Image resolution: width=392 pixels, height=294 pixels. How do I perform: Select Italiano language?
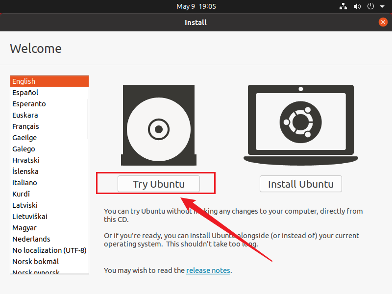(x=49, y=182)
